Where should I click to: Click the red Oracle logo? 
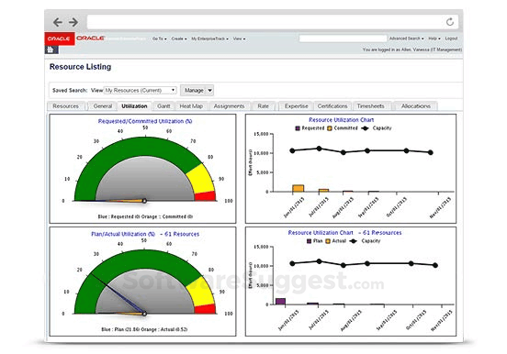pyautogui.click(x=60, y=39)
